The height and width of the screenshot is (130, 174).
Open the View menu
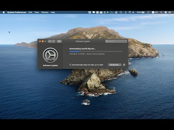37,12
